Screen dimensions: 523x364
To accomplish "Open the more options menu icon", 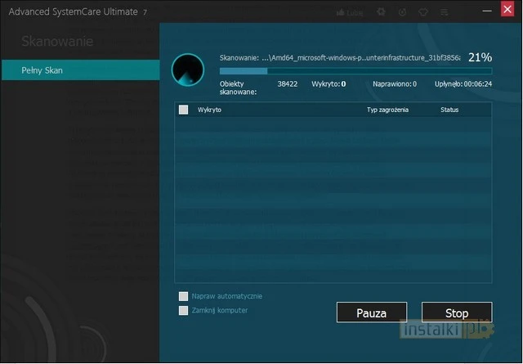I will coord(445,13).
